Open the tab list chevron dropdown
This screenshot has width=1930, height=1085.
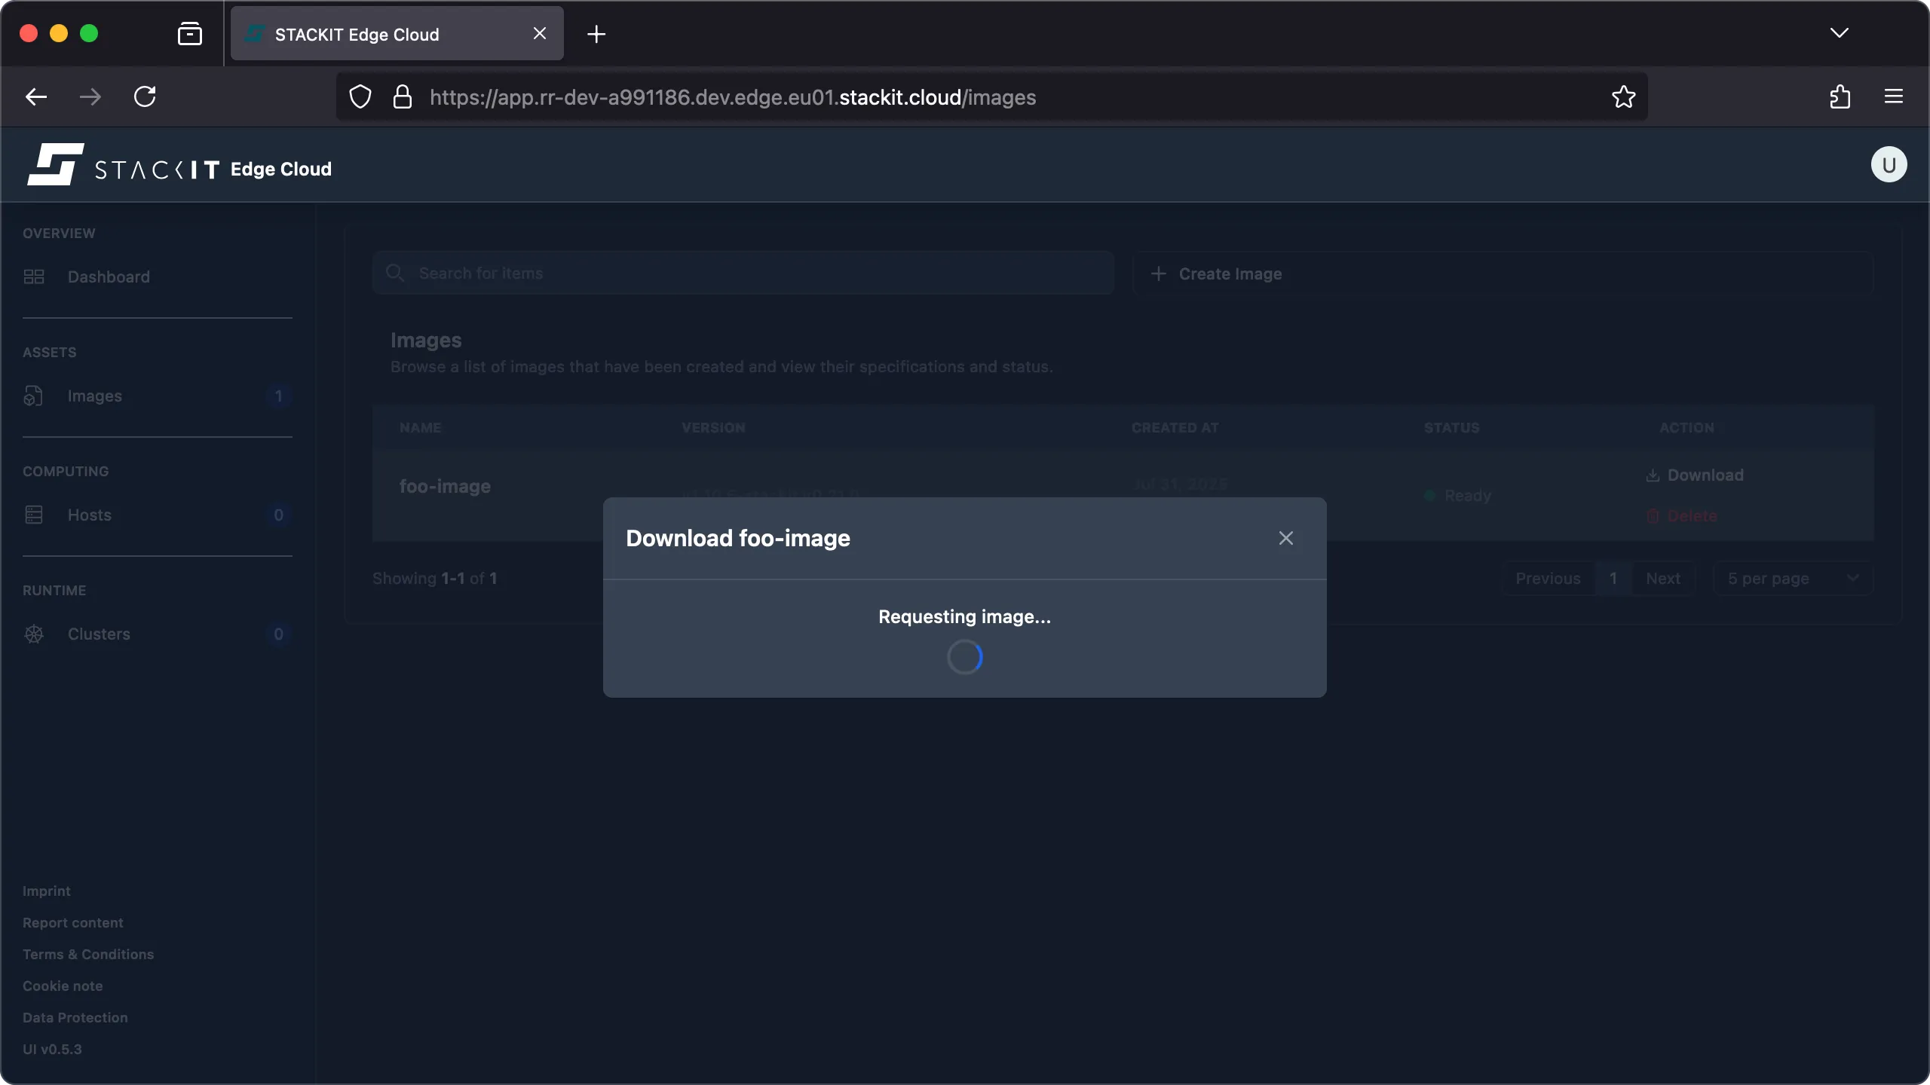1840,33
